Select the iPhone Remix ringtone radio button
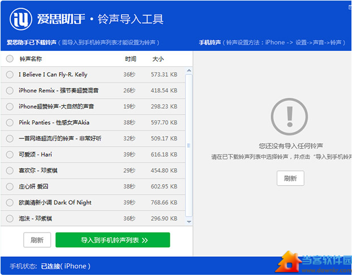 point(10,90)
